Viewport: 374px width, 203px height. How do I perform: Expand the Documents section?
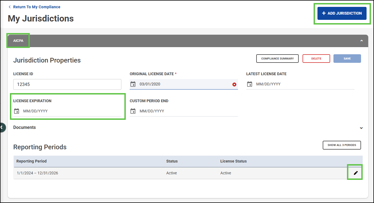(x=361, y=128)
